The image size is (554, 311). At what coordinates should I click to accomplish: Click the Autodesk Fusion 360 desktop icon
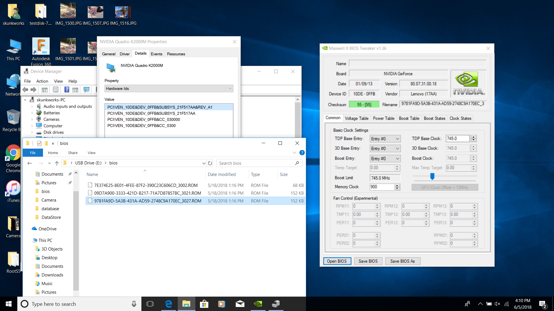click(41, 52)
